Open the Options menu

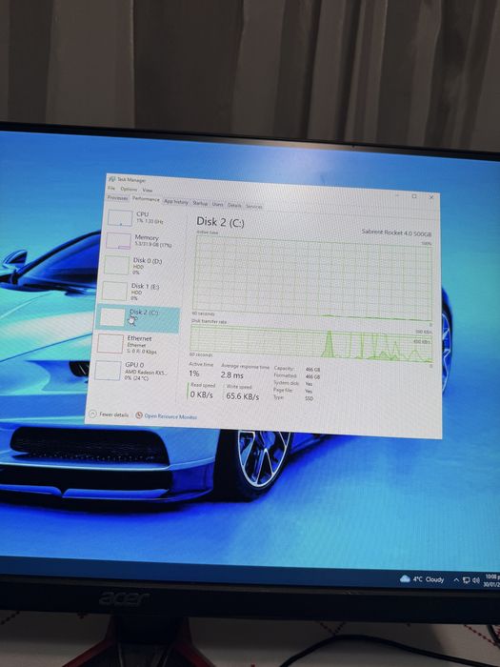(x=129, y=190)
